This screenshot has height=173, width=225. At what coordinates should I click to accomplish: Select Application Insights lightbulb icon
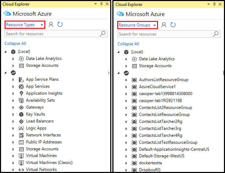(21, 94)
